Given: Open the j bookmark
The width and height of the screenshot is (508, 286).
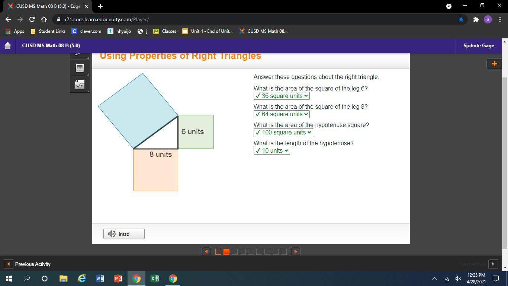Looking at the screenshot, I should (x=142, y=31).
